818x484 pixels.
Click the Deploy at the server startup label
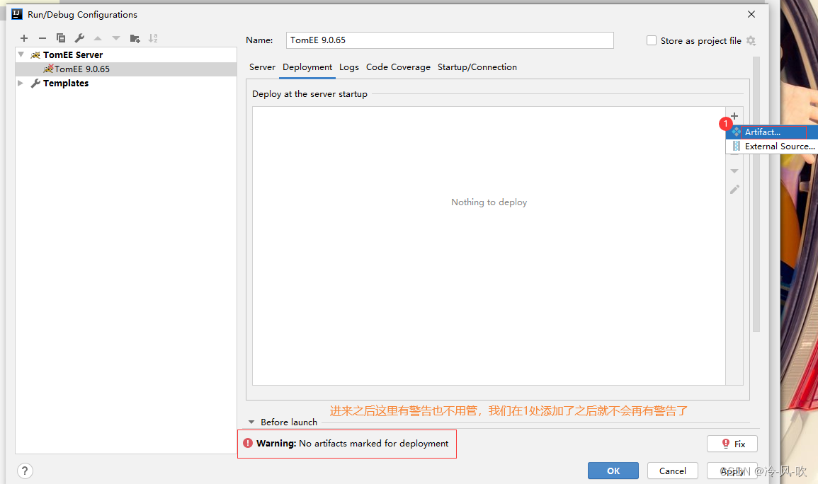[309, 94]
